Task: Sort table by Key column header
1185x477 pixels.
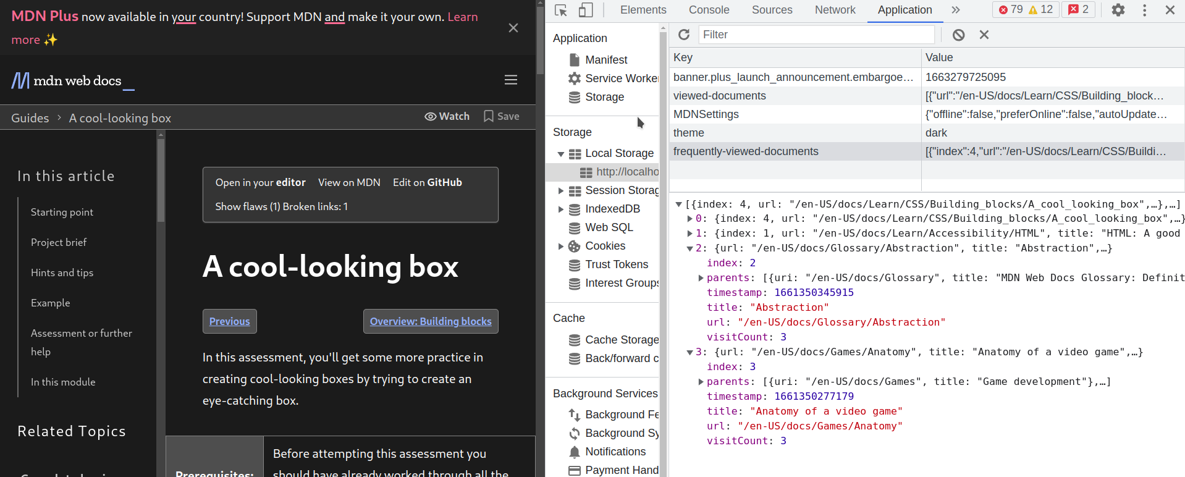Action: tap(795, 57)
